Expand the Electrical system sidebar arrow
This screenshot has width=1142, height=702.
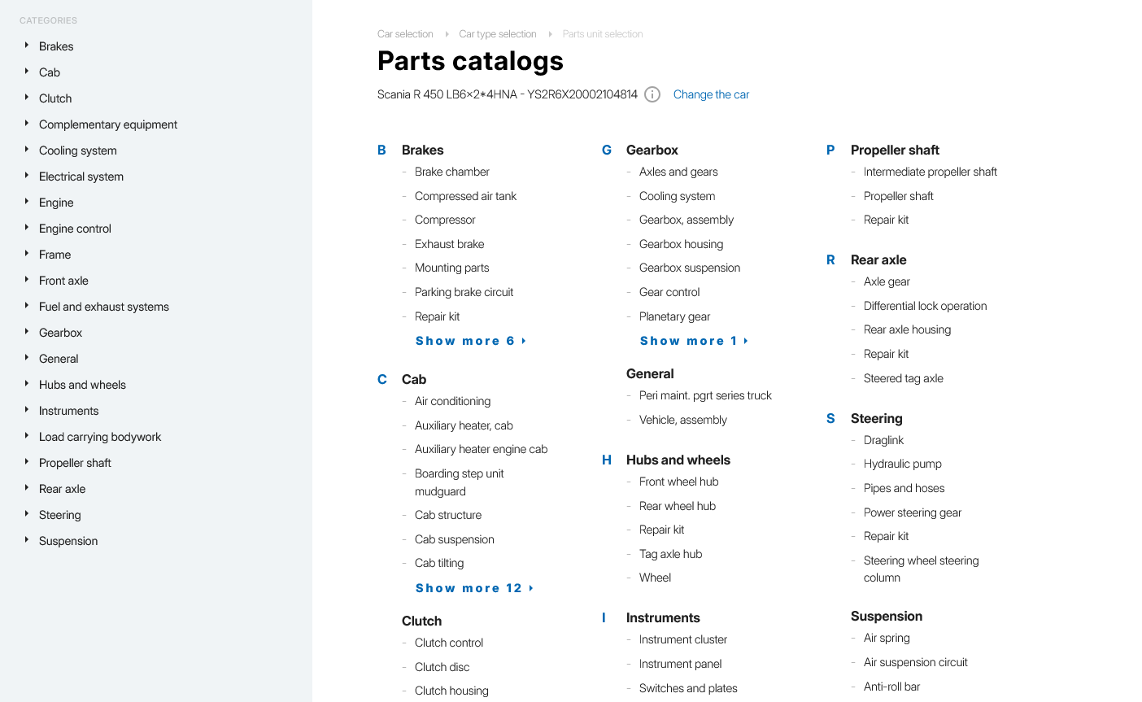(x=27, y=176)
